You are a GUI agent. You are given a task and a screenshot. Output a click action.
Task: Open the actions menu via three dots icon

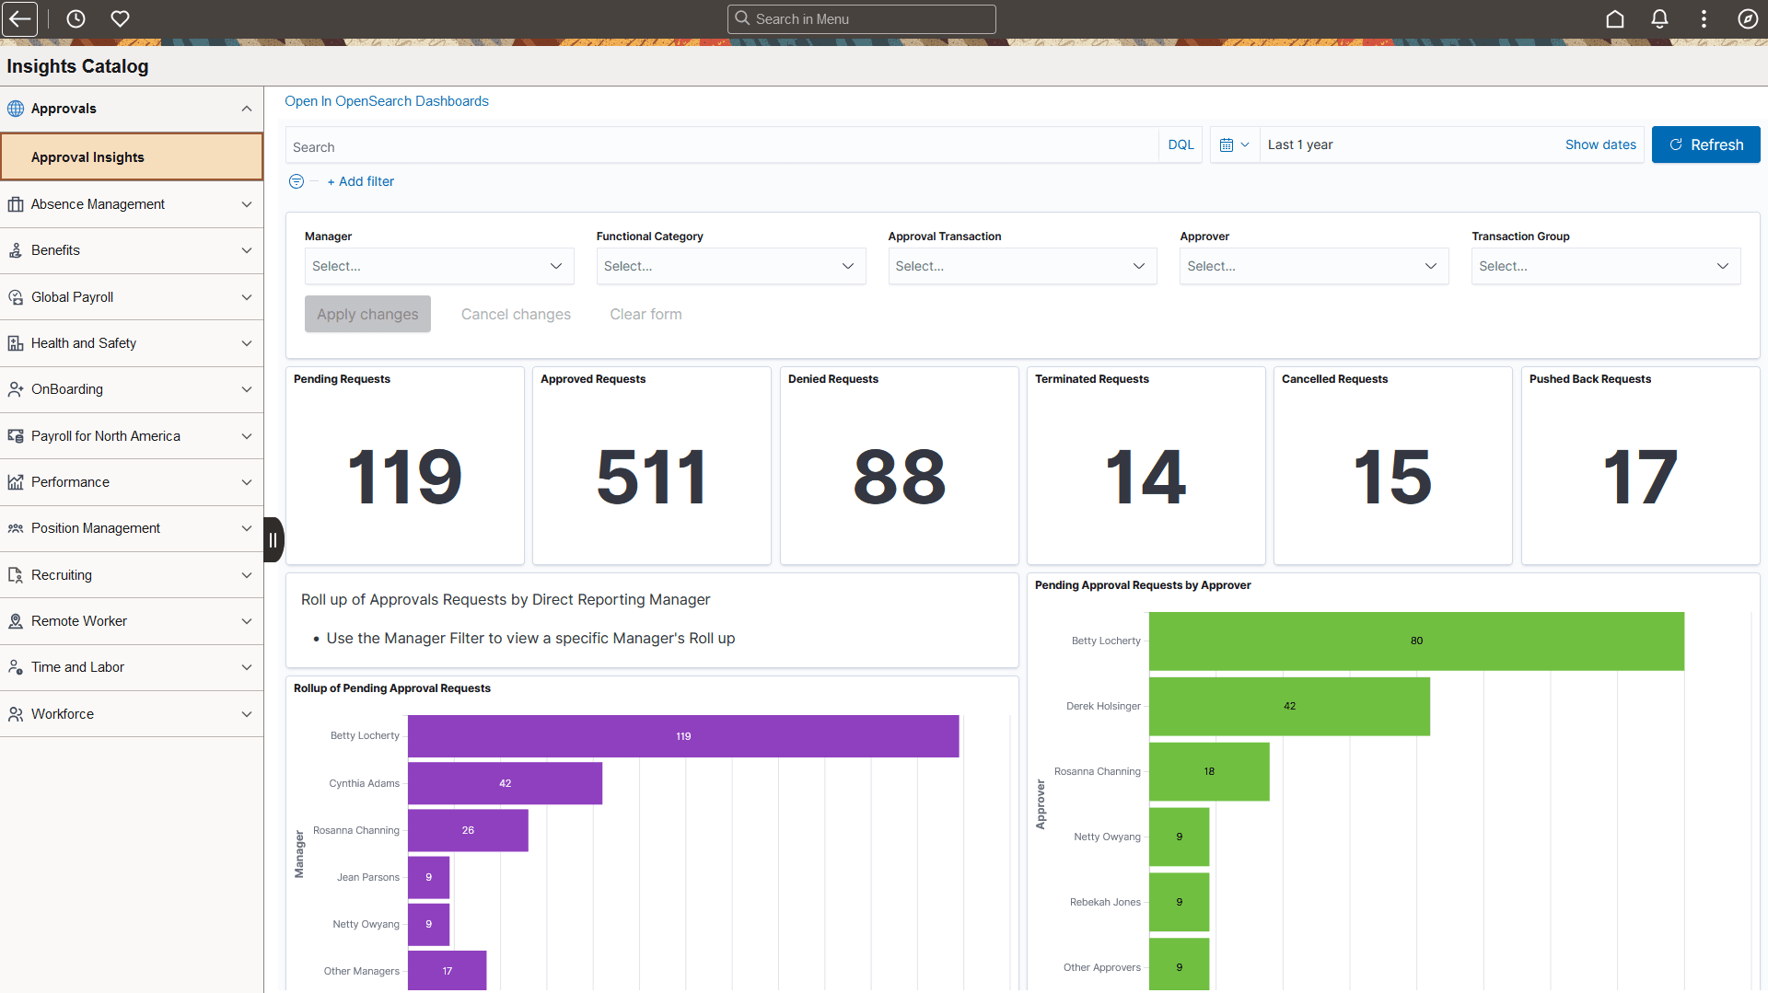coord(1704,18)
